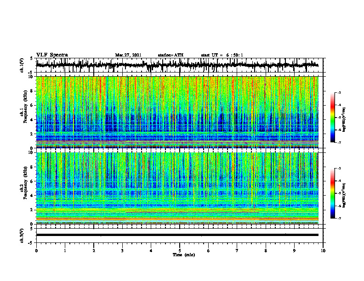Click the "station=ATH" header label
The width and height of the screenshot is (364, 281).
pos(171,55)
